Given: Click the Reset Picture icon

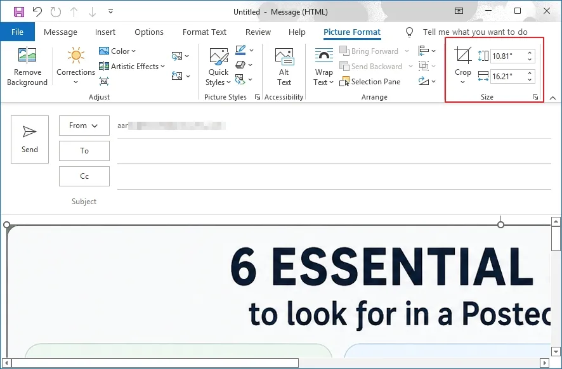Looking at the screenshot, I should point(177,76).
